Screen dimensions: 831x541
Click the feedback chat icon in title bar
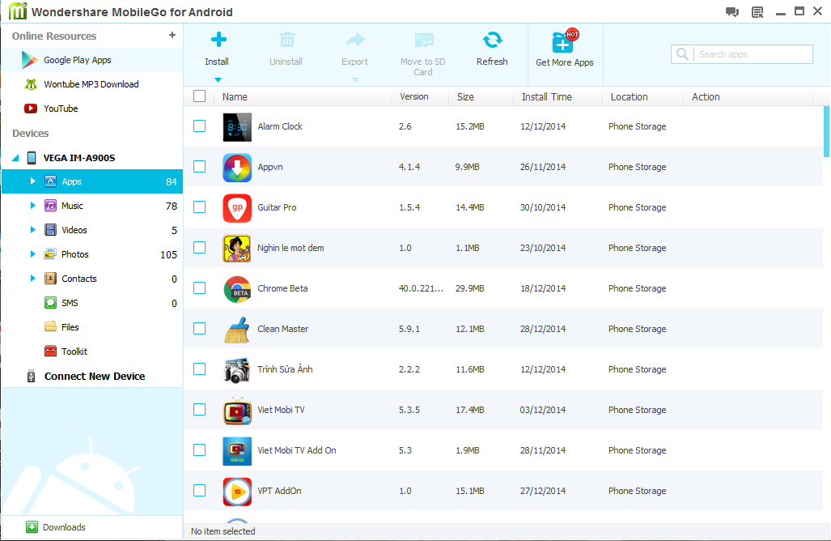(x=732, y=12)
